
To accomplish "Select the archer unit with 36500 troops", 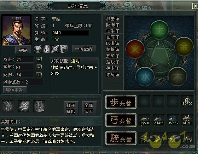I will 145,120.
